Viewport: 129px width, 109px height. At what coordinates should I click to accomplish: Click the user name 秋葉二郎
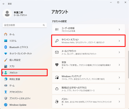[x=18, y=12]
